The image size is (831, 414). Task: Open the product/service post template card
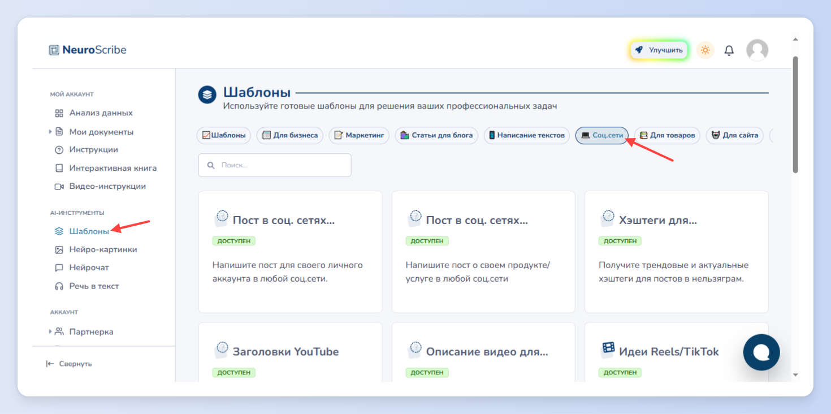coord(483,252)
